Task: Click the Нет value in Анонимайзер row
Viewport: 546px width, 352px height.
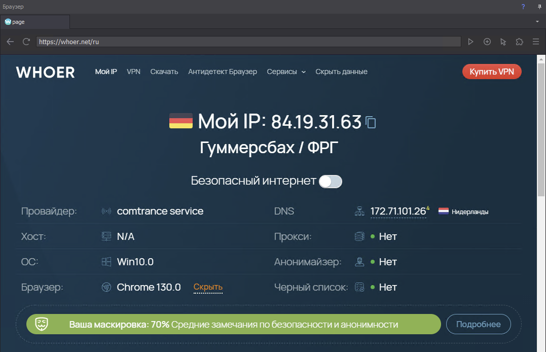Action: point(388,262)
